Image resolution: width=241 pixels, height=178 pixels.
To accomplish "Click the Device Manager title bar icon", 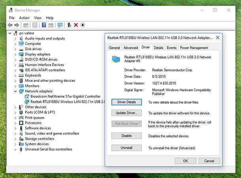I will (11, 10).
